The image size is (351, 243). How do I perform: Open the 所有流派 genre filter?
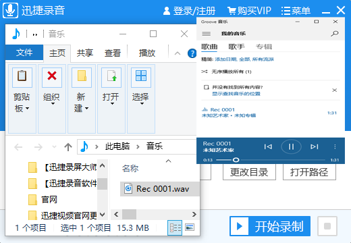point(263,59)
